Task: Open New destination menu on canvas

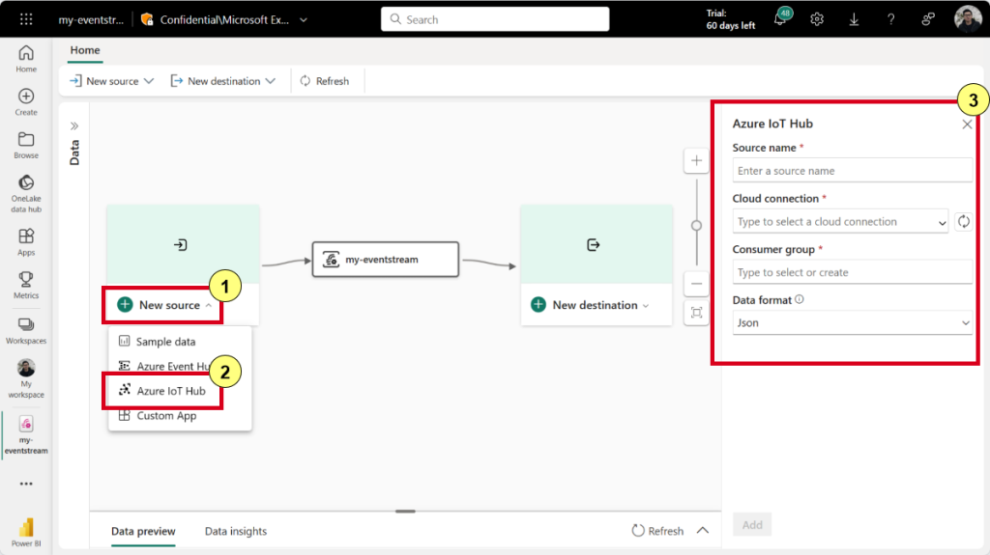Action: coord(591,305)
